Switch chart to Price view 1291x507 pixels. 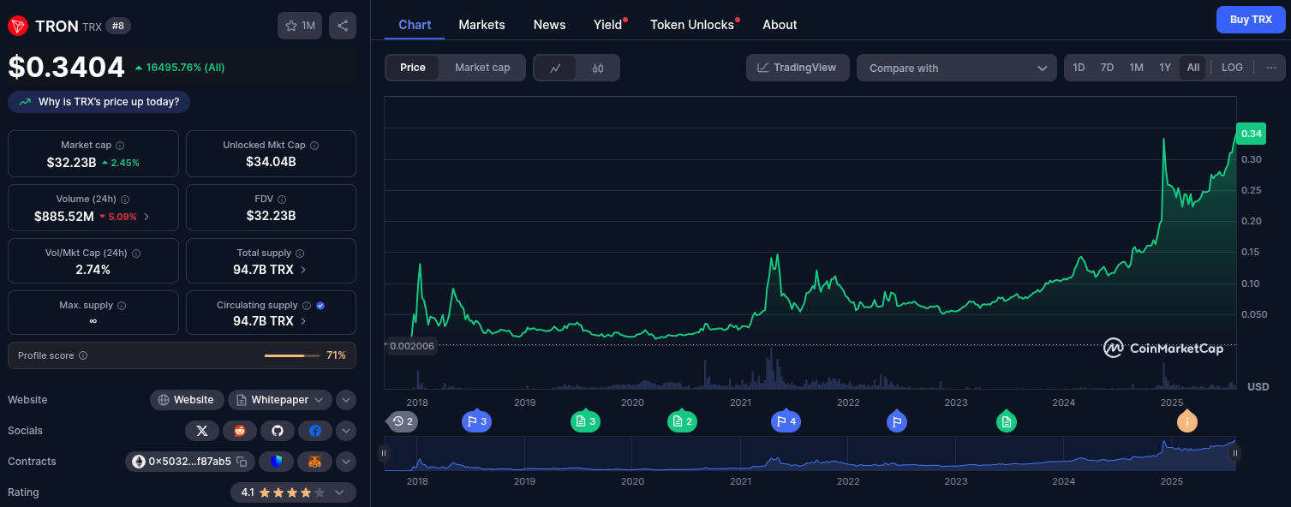click(x=413, y=68)
